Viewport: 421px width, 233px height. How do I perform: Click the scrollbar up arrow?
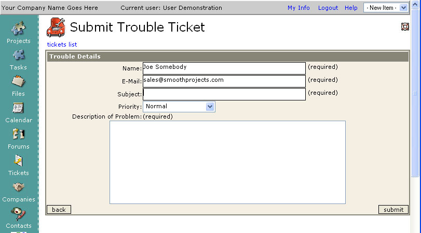coord(415,5)
